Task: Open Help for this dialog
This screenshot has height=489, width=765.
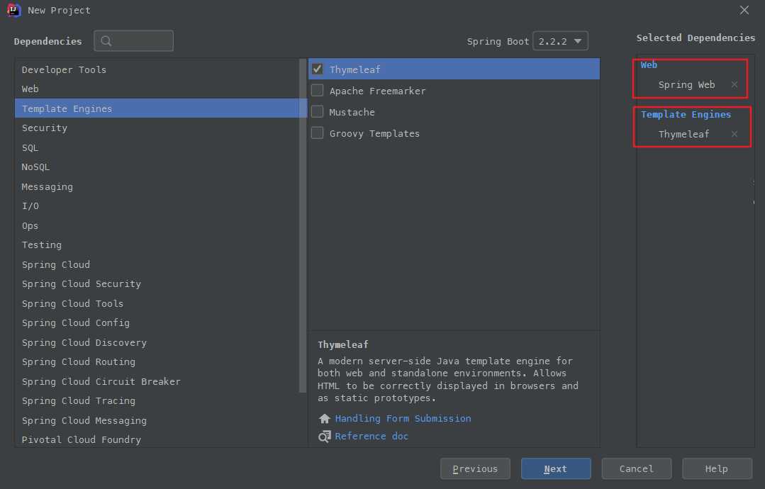Action: click(717, 468)
